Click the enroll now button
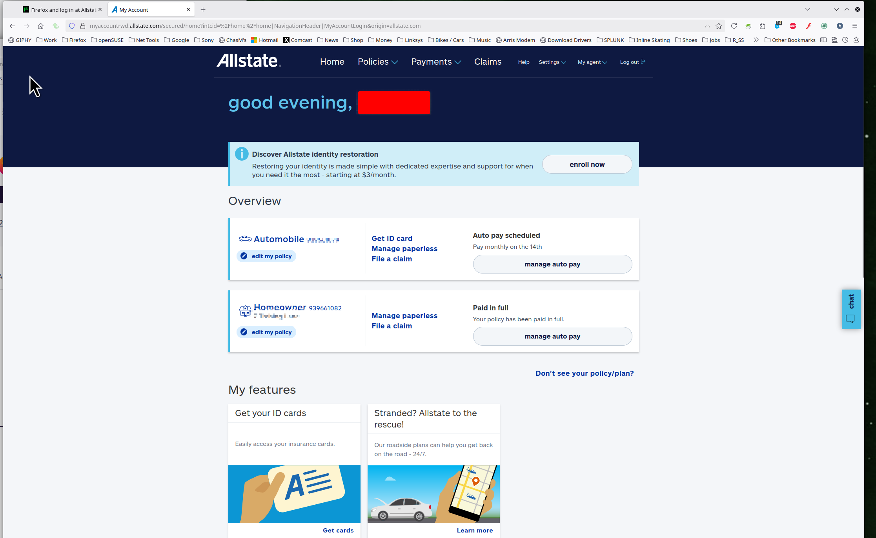The image size is (876, 538). (x=587, y=165)
